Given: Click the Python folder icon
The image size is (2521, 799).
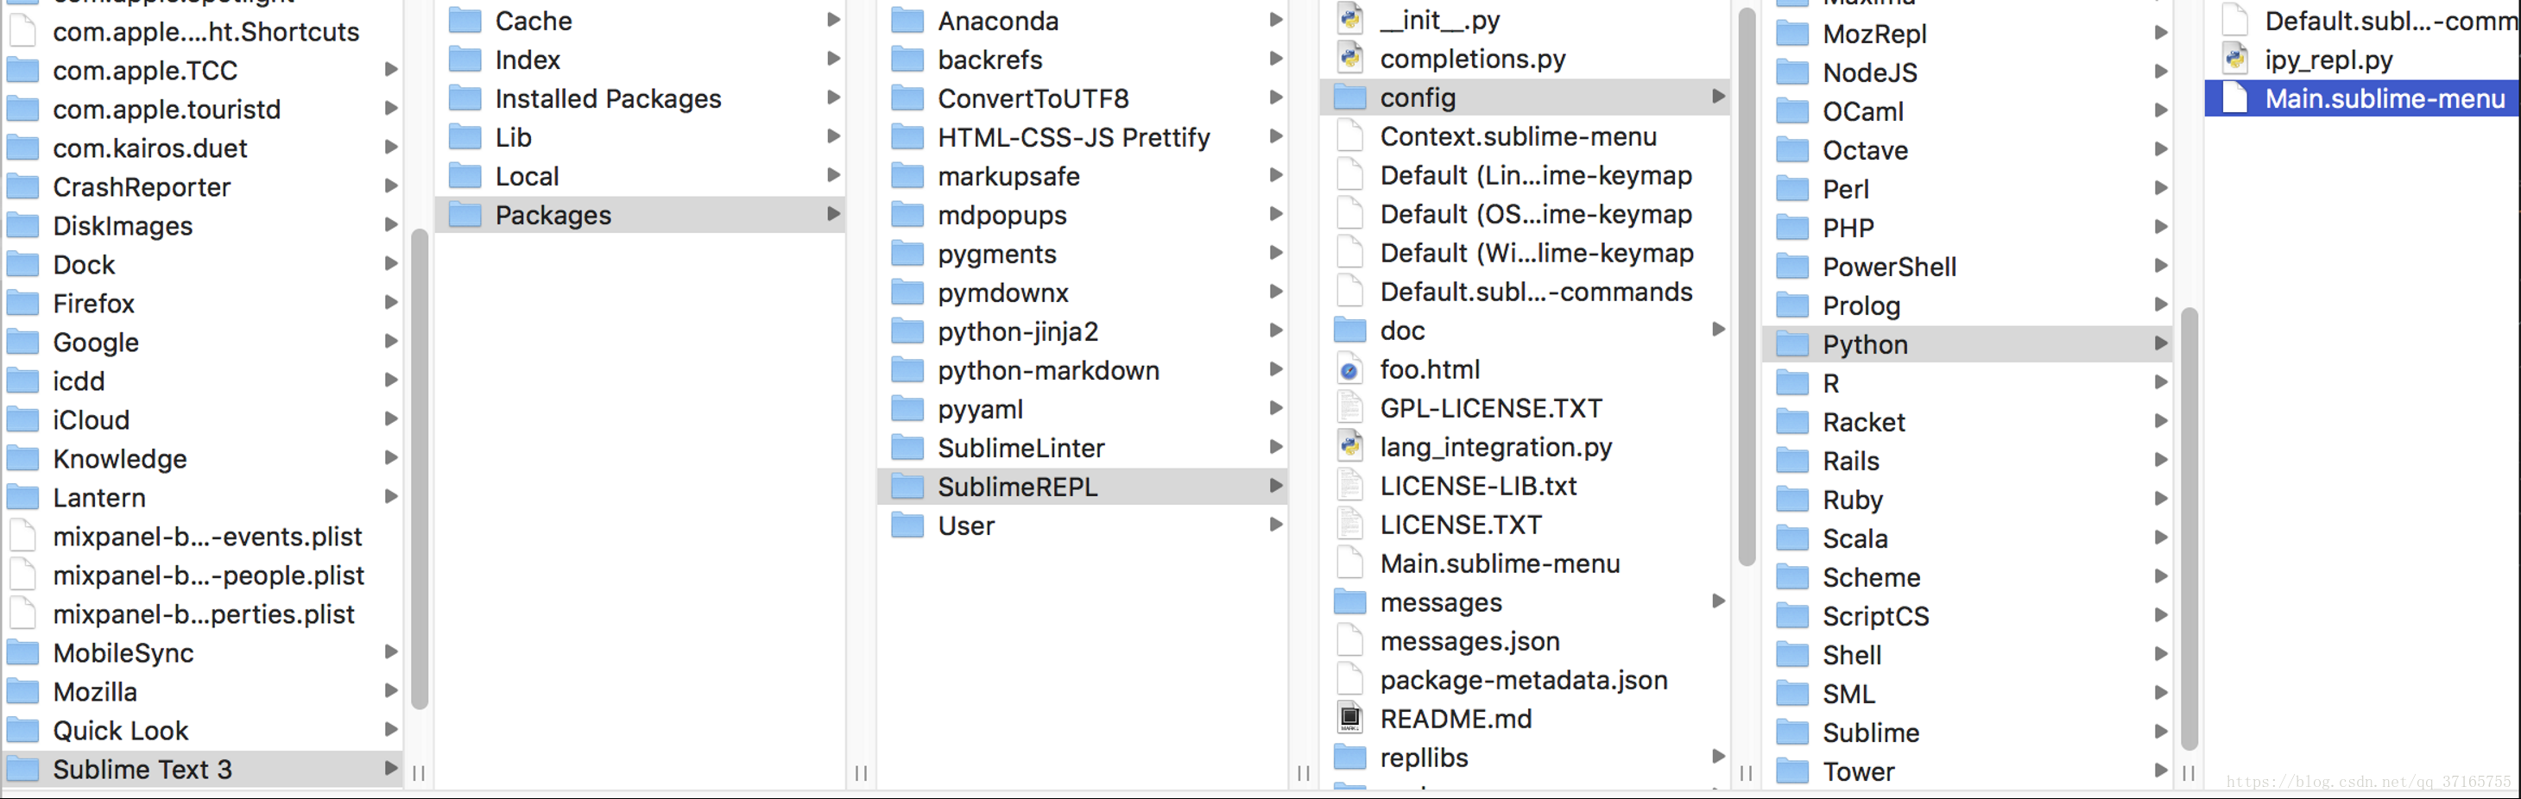Looking at the screenshot, I should coord(1792,344).
